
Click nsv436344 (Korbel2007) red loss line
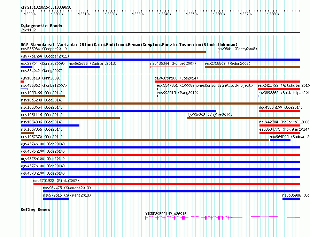click(169, 67)
